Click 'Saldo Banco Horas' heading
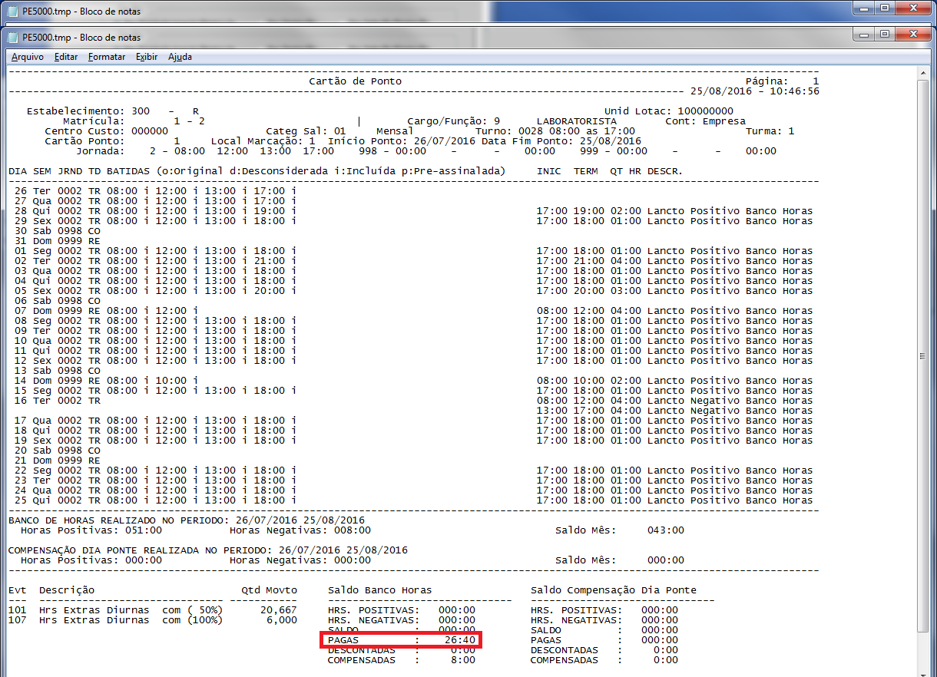 point(379,590)
